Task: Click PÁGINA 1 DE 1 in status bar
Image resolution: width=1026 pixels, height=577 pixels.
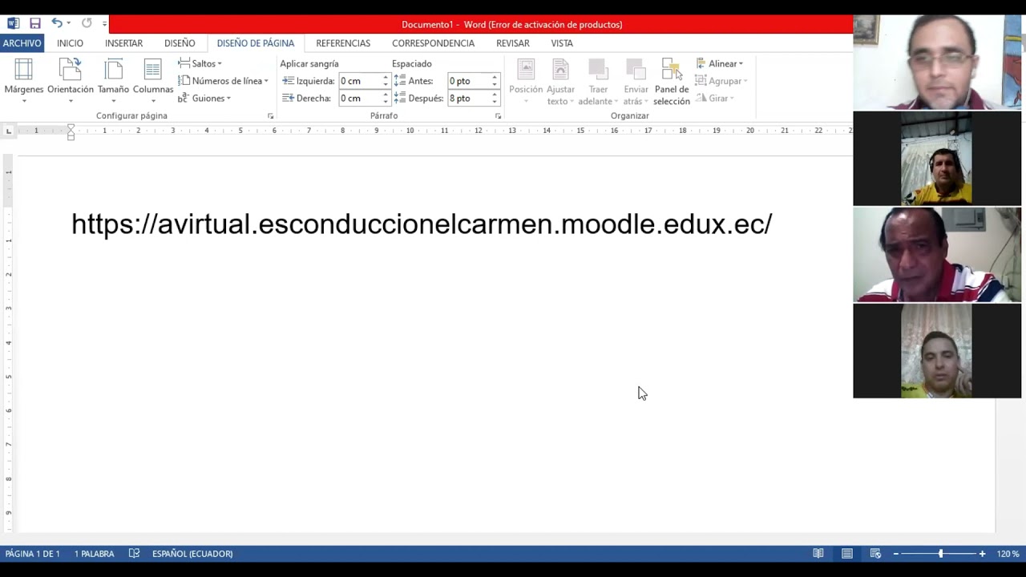Action: (x=33, y=554)
